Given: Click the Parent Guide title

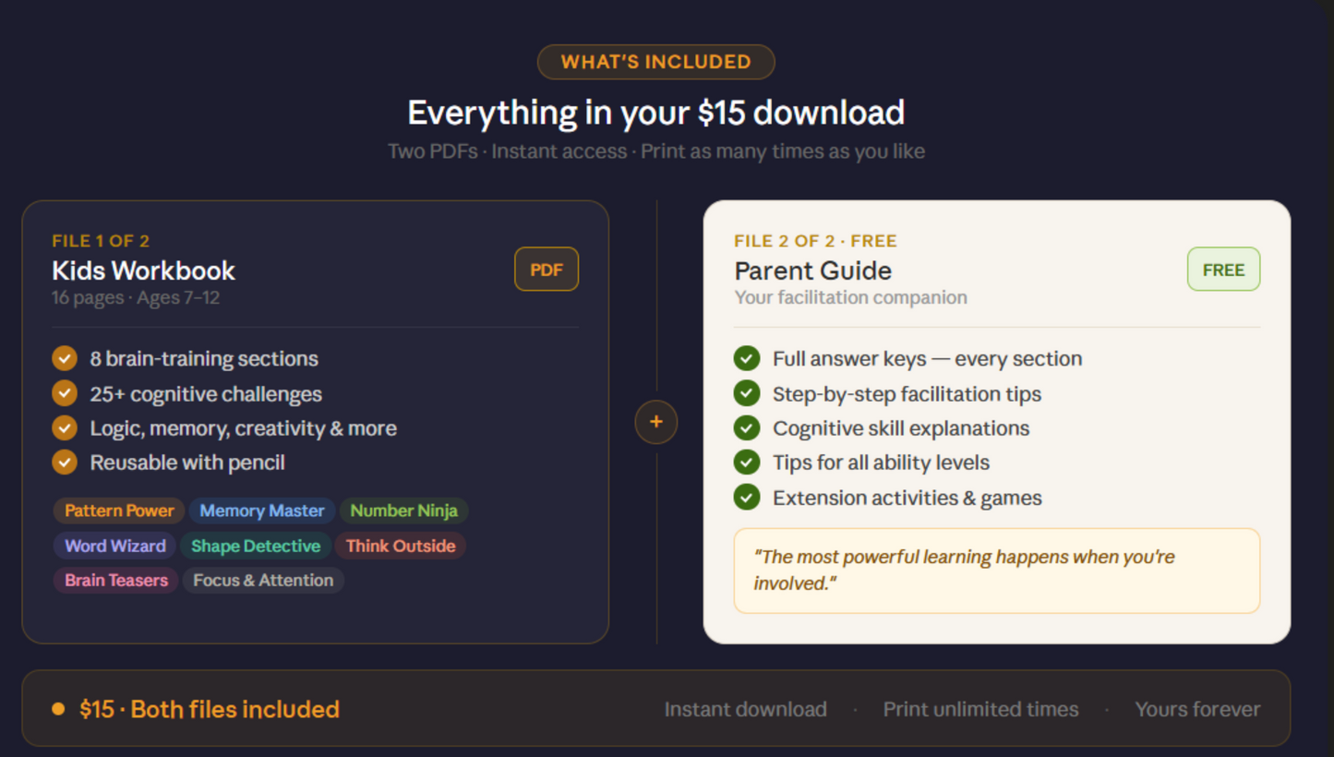Looking at the screenshot, I should point(813,270).
